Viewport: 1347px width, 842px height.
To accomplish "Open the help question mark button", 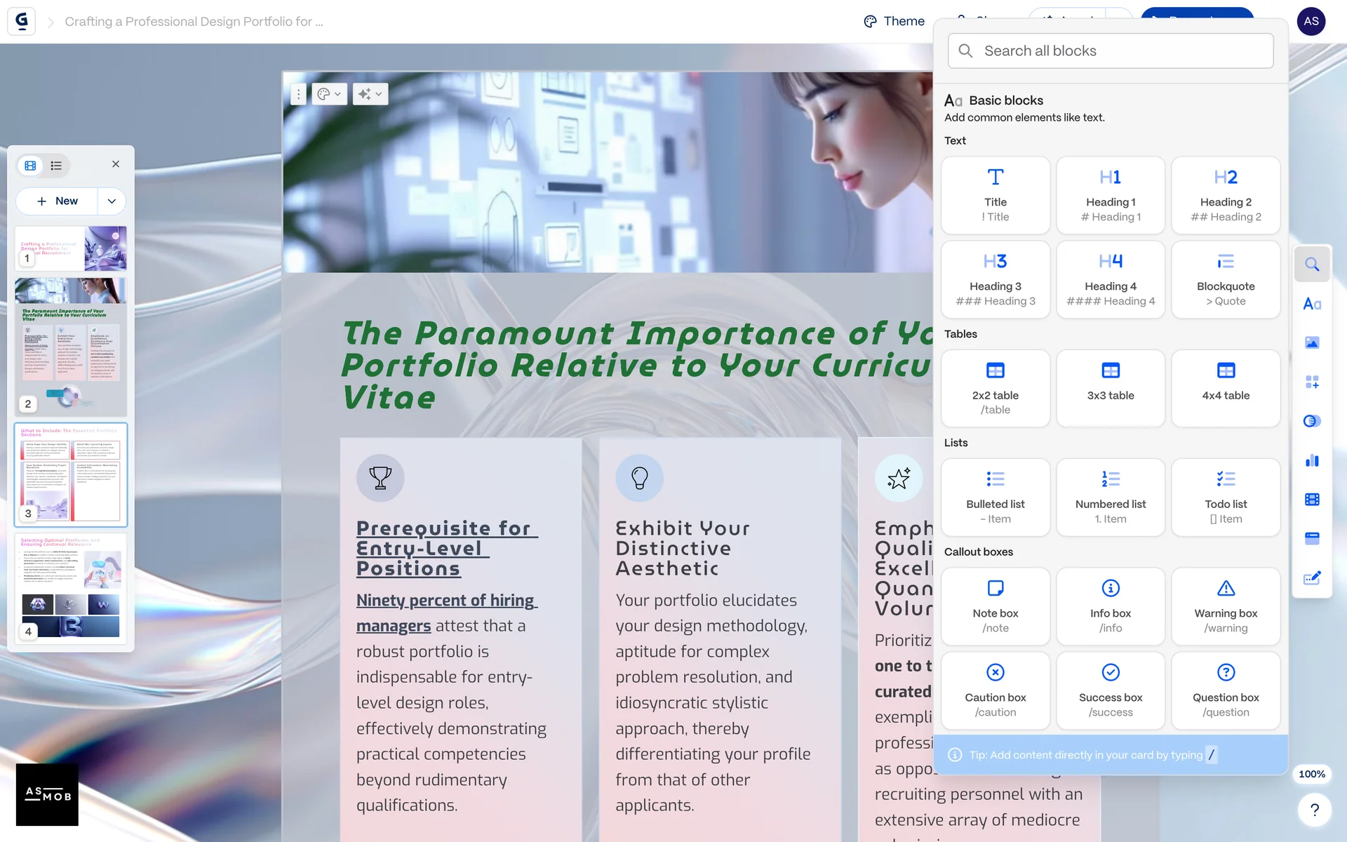I will coord(1314,810).
